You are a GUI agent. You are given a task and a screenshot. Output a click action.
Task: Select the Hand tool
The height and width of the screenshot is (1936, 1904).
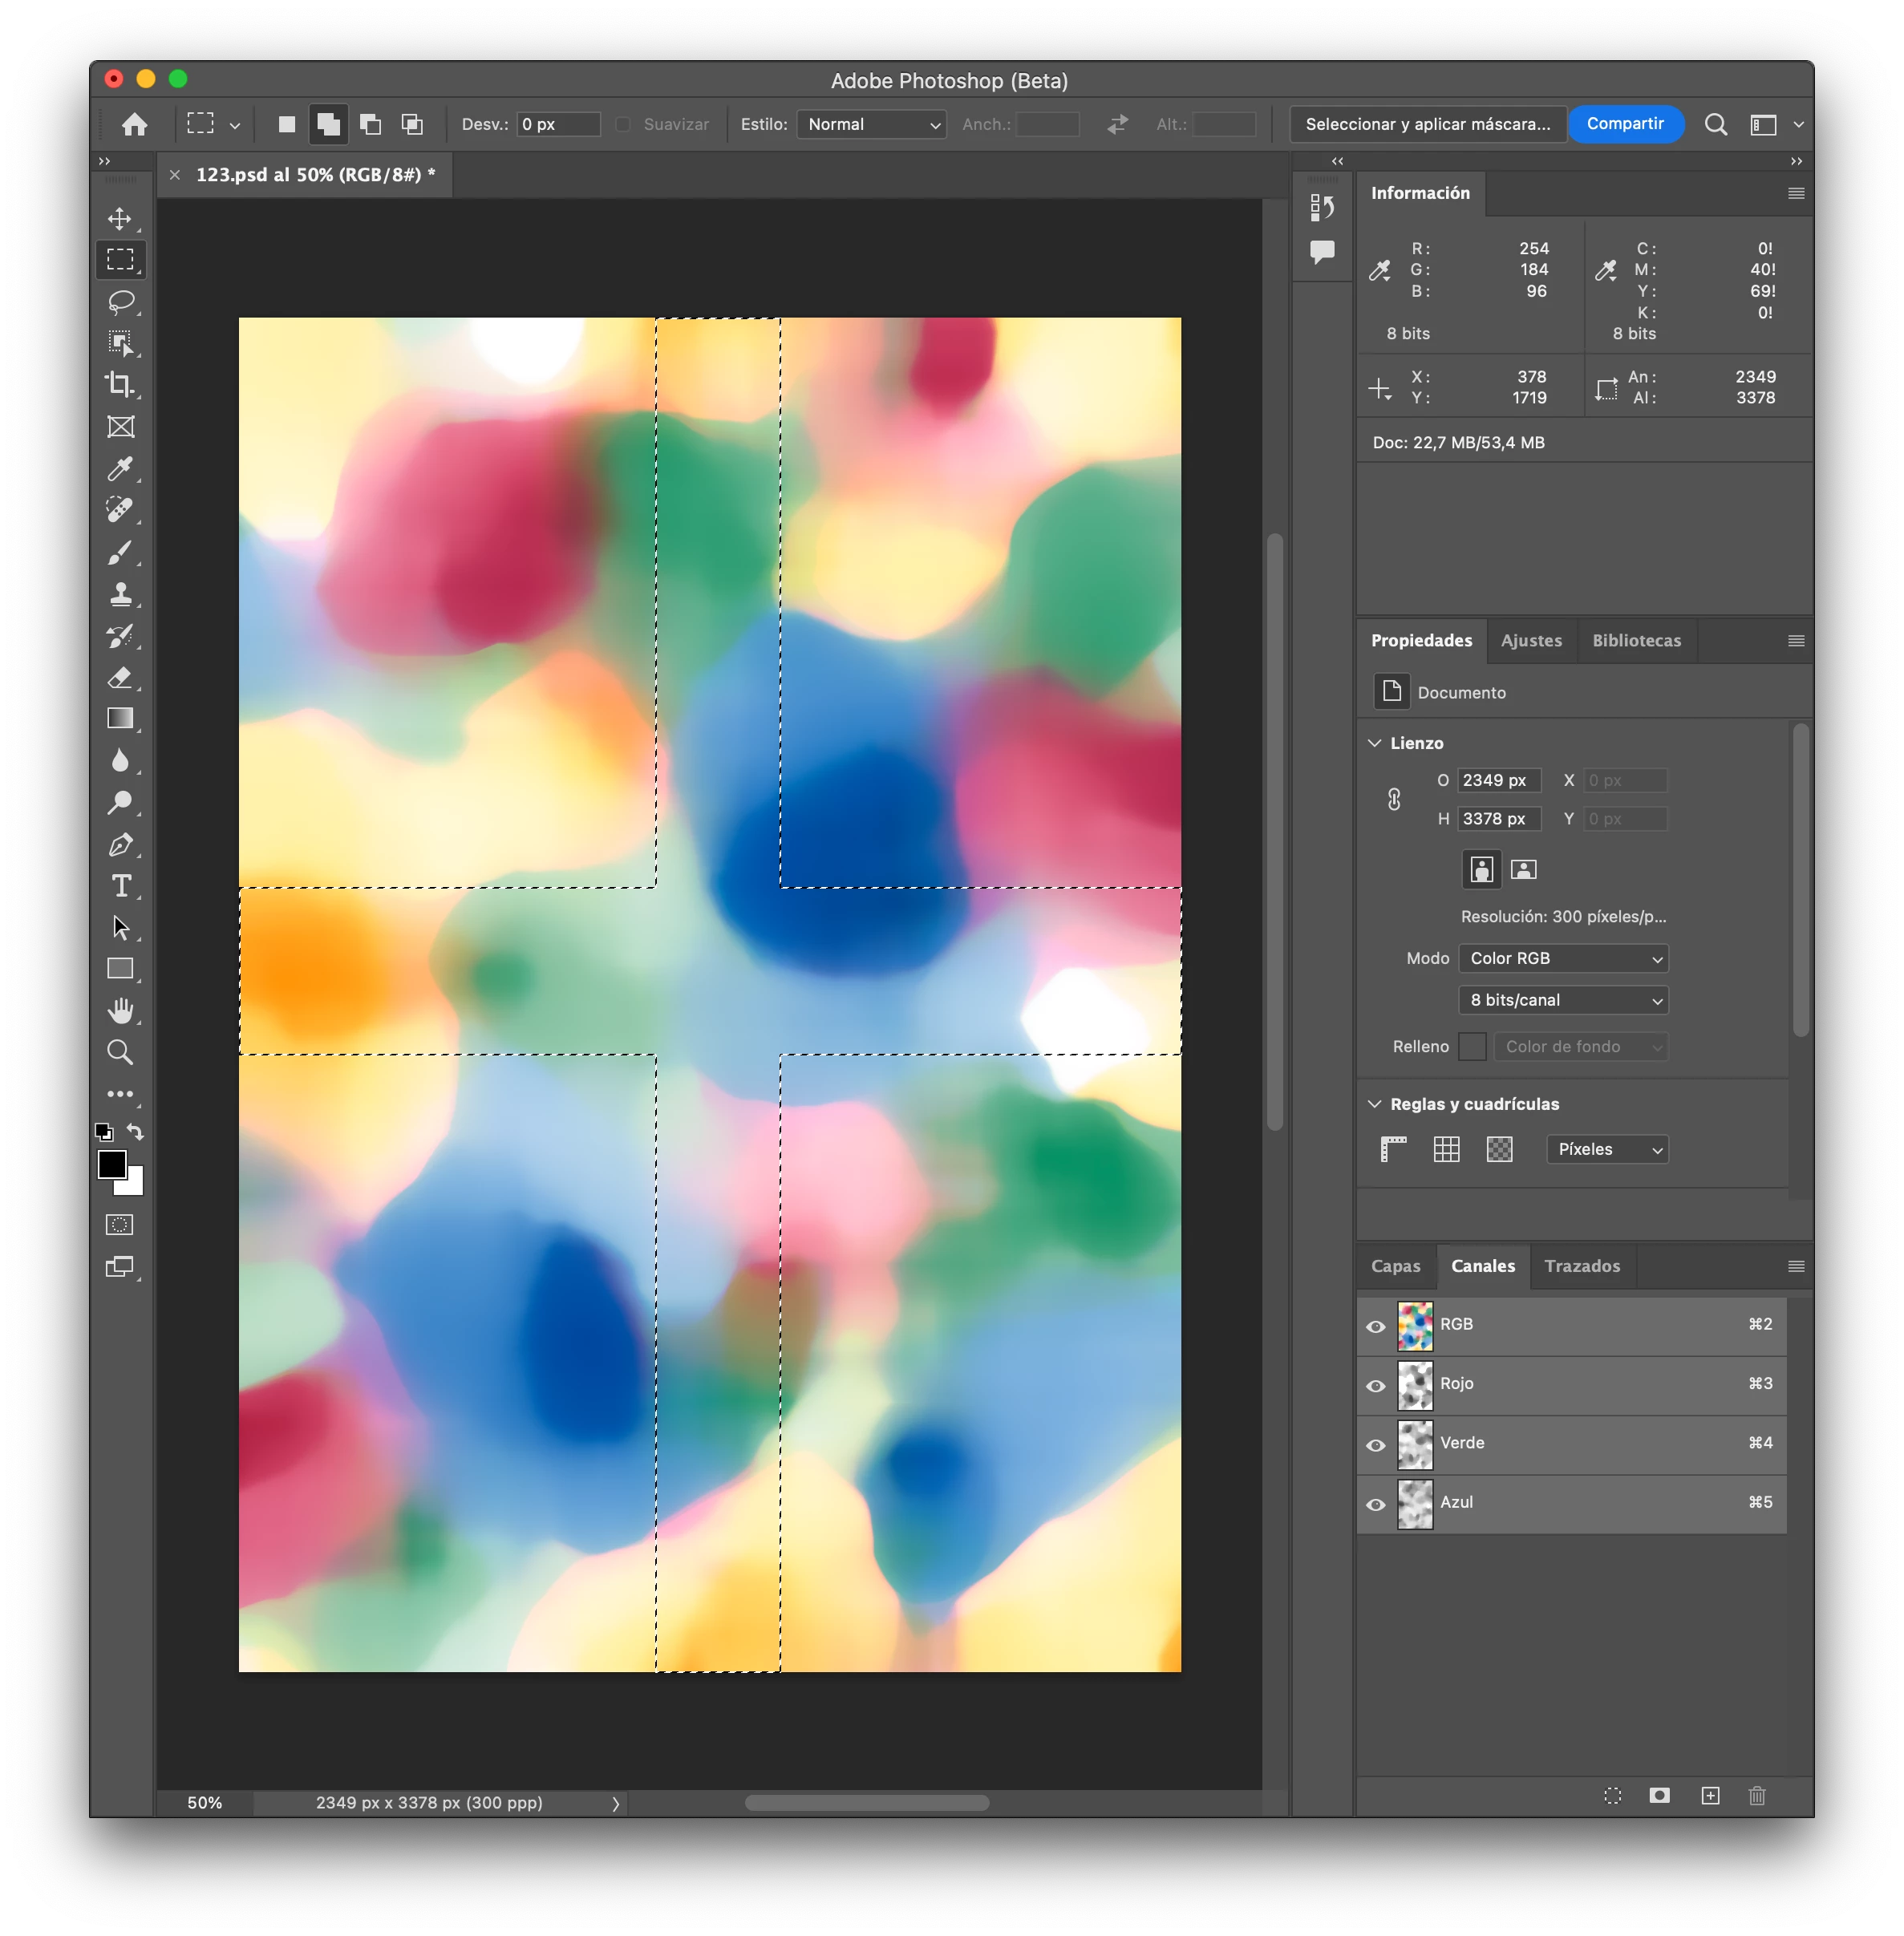point(120,1011)
